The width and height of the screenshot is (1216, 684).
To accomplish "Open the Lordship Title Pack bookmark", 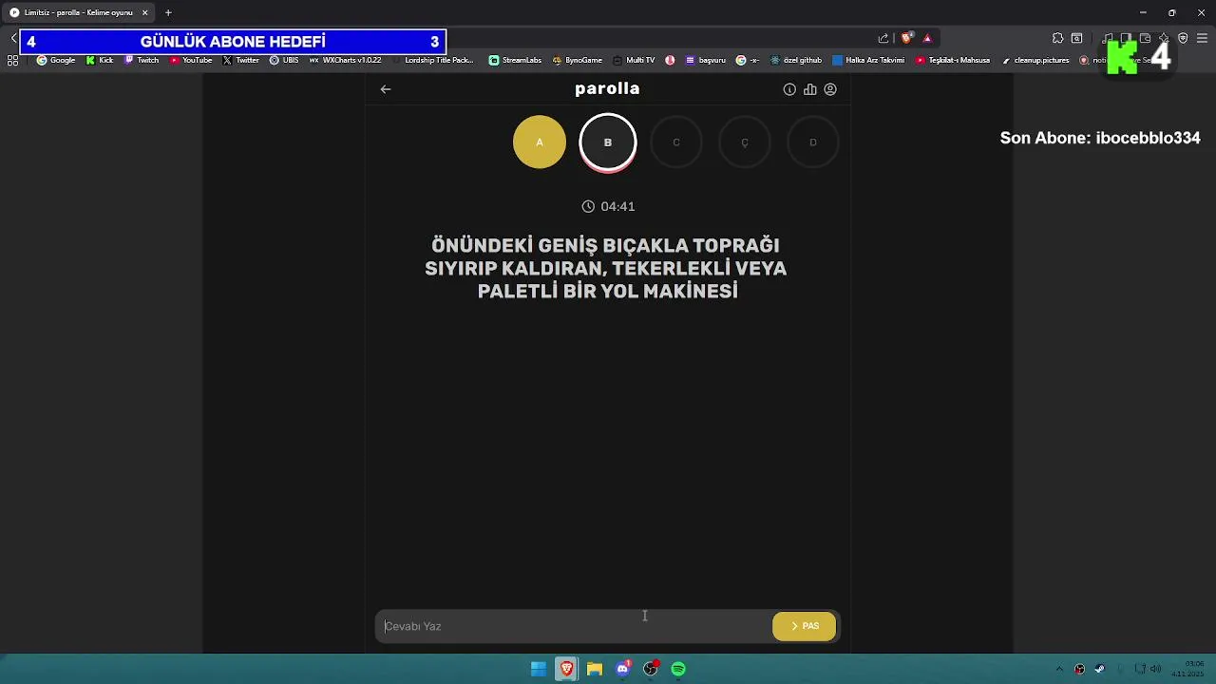I will (x=433, y=60).
